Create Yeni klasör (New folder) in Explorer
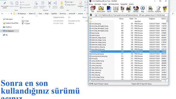Screen dimensions: 176x99 [x=62, y=5]
